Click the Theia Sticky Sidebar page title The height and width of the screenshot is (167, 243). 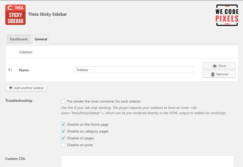tap(47, 14)
